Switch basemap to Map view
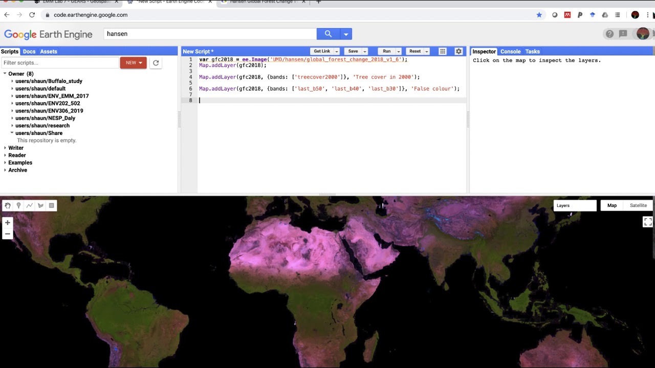This screenshot has width=655, height=368. coord(612,205)
